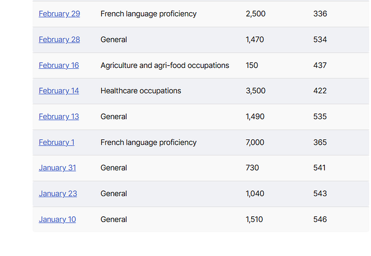Image resolution: width=371 pixels, height=256 pixels.
Task: Click the score value 546
Action: tap(320, 219)
